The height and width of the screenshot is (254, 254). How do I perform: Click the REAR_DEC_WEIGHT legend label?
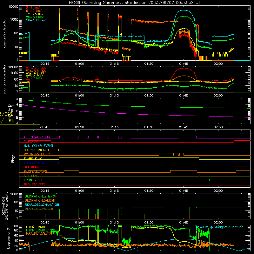[x=39, y=209]
